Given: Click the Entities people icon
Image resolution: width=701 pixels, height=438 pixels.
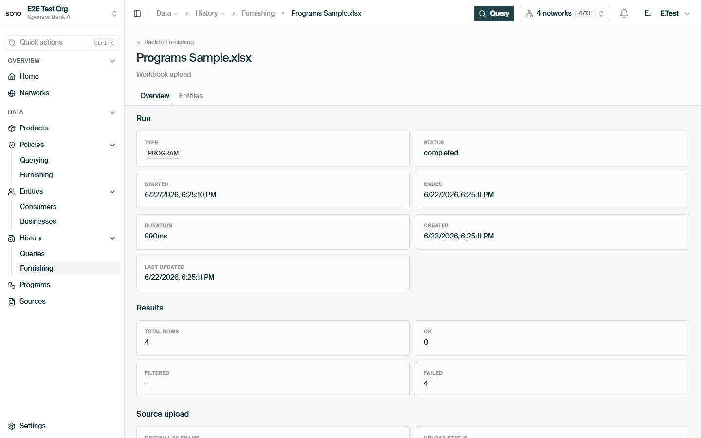Looking at the screenshot, I should pyautogui.click(x=12, y=191).
